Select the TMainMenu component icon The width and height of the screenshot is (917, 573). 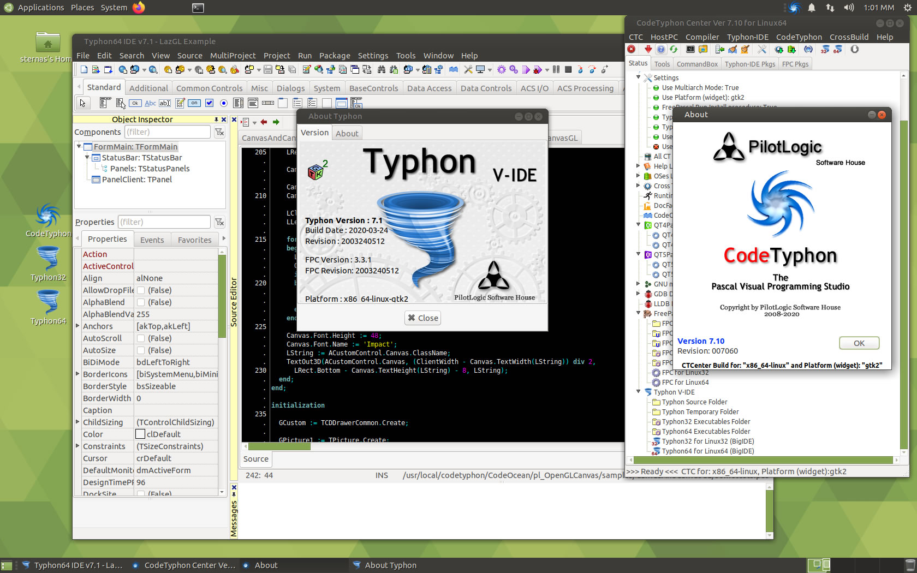pyautogui.click(x=105, y=103)
